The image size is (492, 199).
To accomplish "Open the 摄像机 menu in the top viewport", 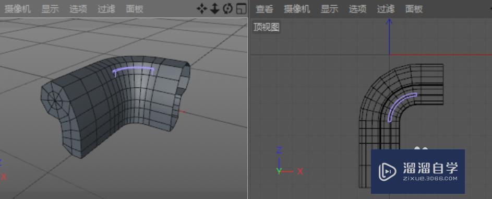I will point(297,9).
